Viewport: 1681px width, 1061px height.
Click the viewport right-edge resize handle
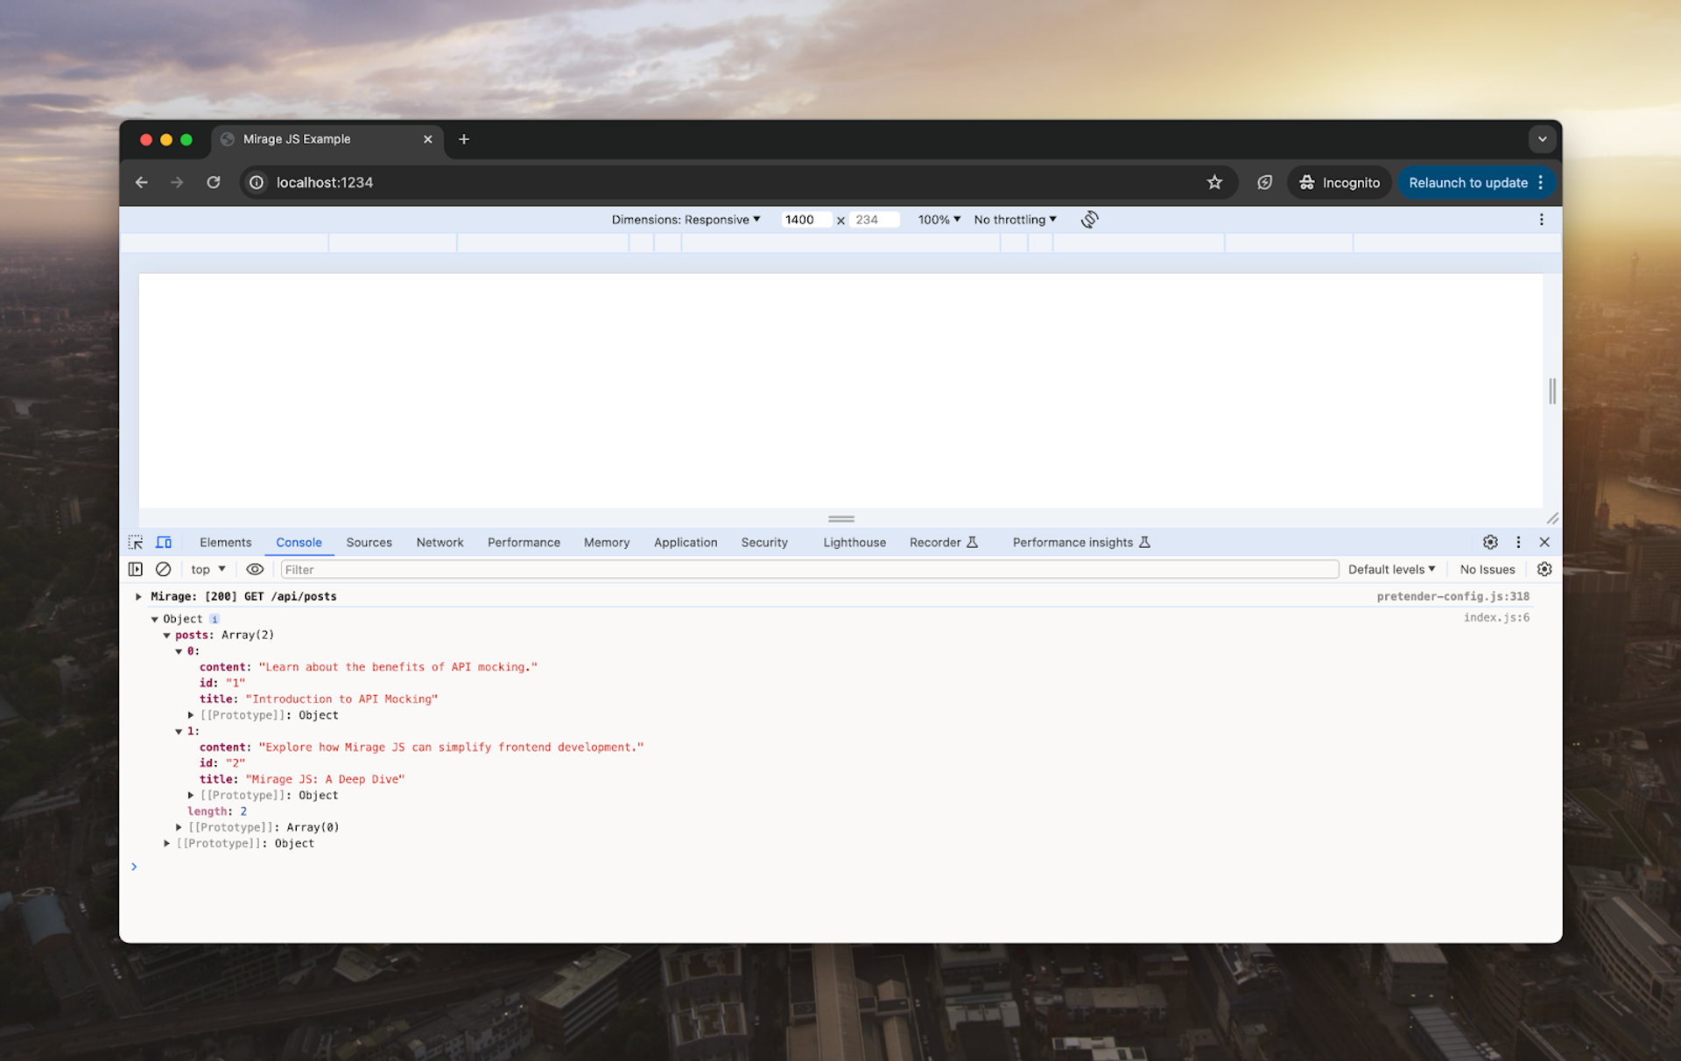1552,390
